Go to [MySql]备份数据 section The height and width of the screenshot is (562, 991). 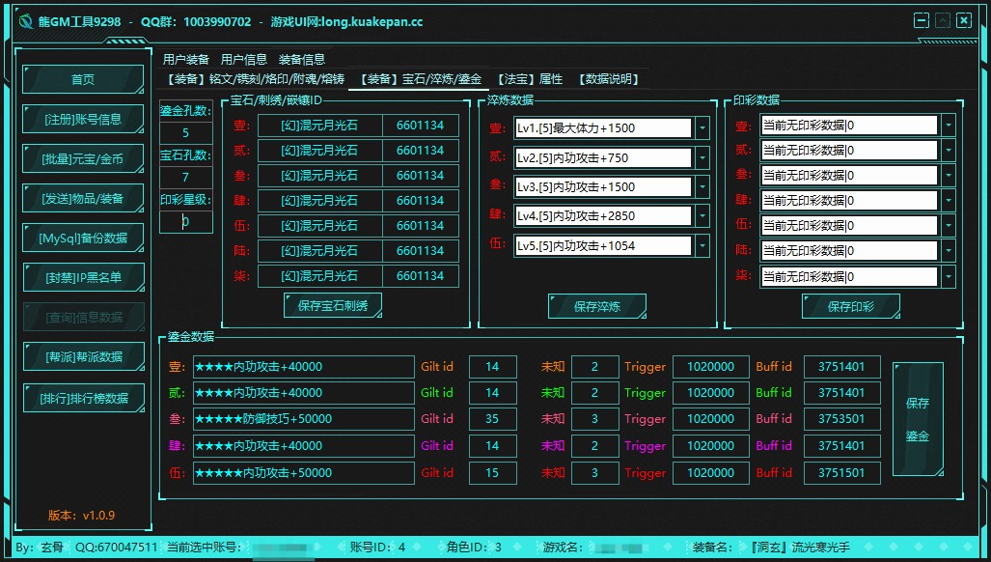[x=83, y=238]
